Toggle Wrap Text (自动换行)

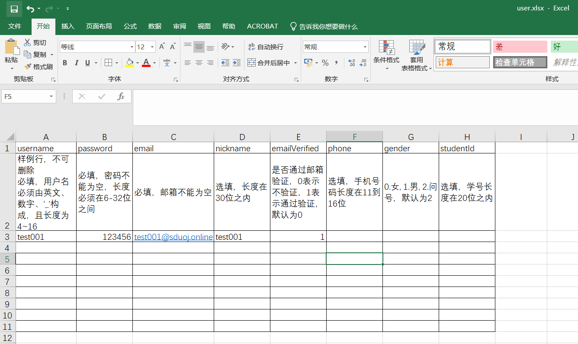(x=266, y=47)
